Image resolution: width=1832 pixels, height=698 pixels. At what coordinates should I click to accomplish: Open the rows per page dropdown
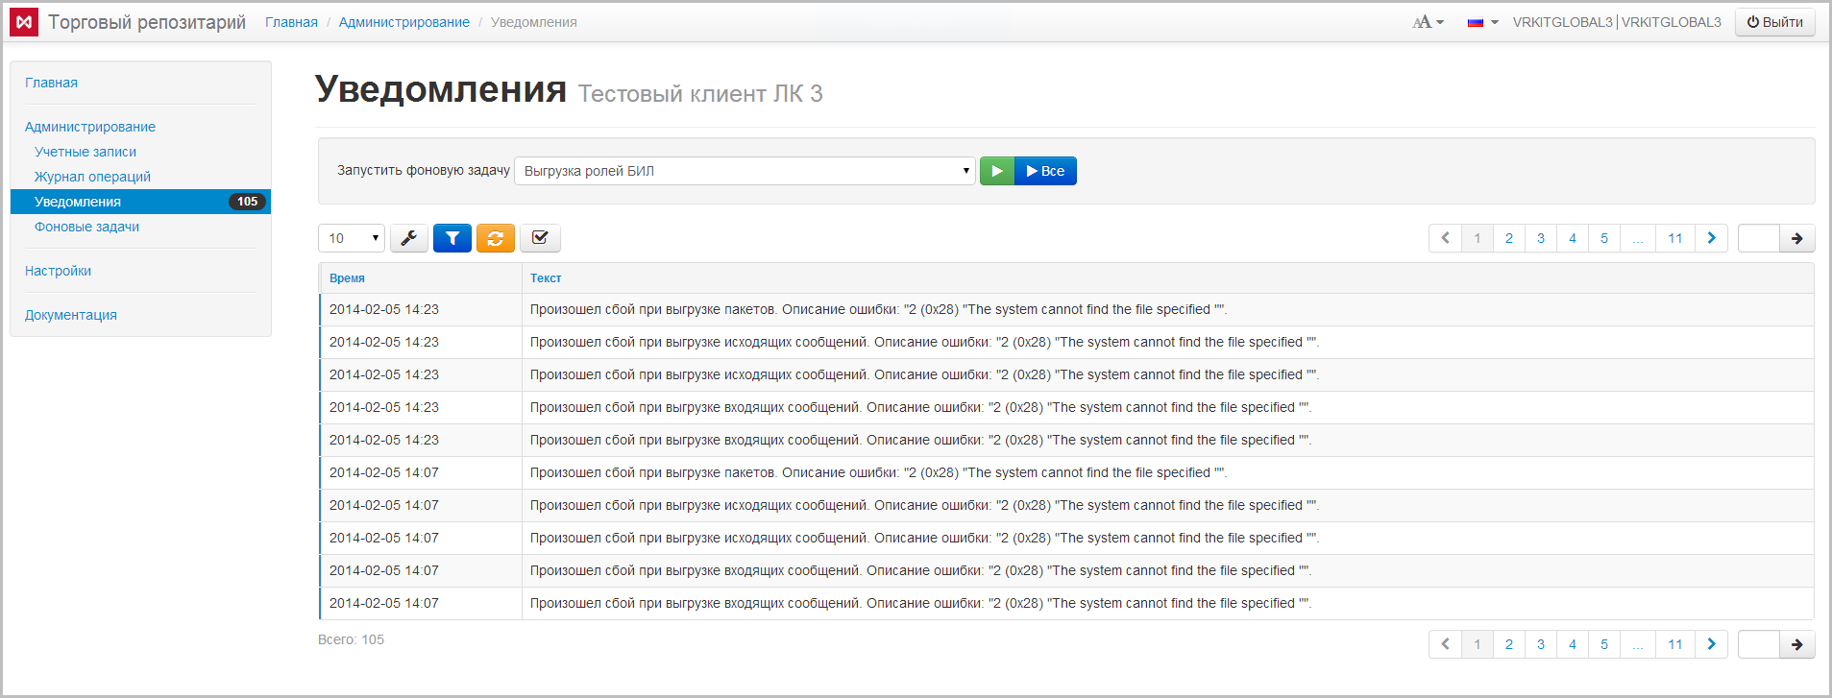click(352, 238)
